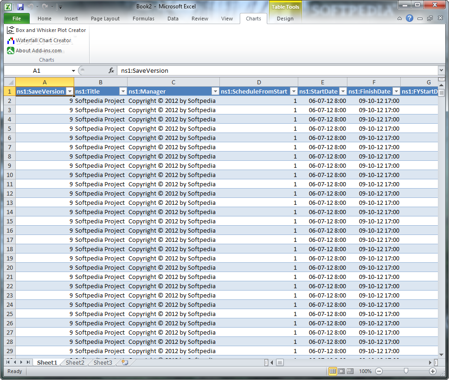Switch to the Home ribbon tab

(45, 19)
